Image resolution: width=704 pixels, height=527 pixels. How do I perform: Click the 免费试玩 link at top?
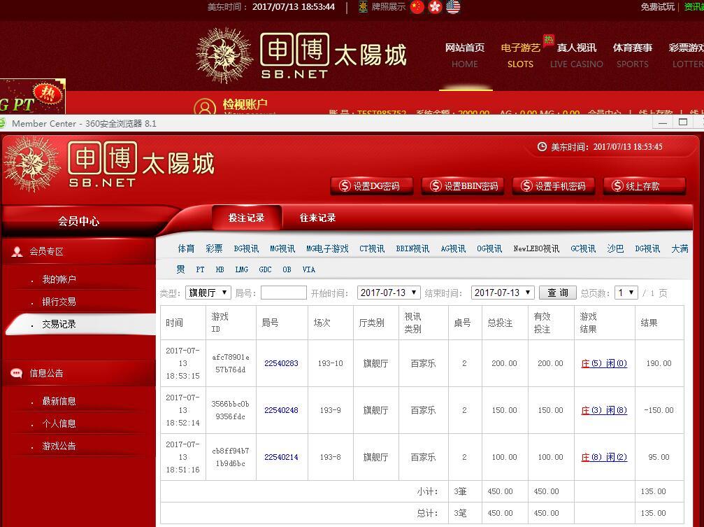[657, 7]
